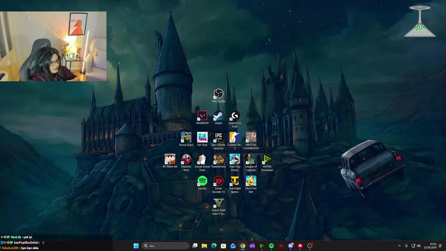Image resolution: width=446 pixels, height=251 pixels.
Task: Open the green play-arrow app in taskbar
Action: tap(262, 246)
